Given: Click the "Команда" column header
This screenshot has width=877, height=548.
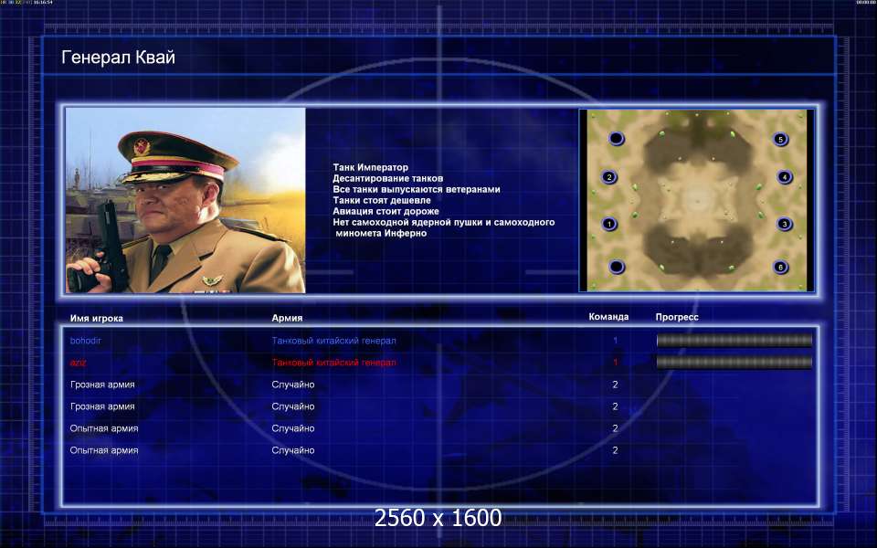Looking at the screenshot, I should [608, 317].
